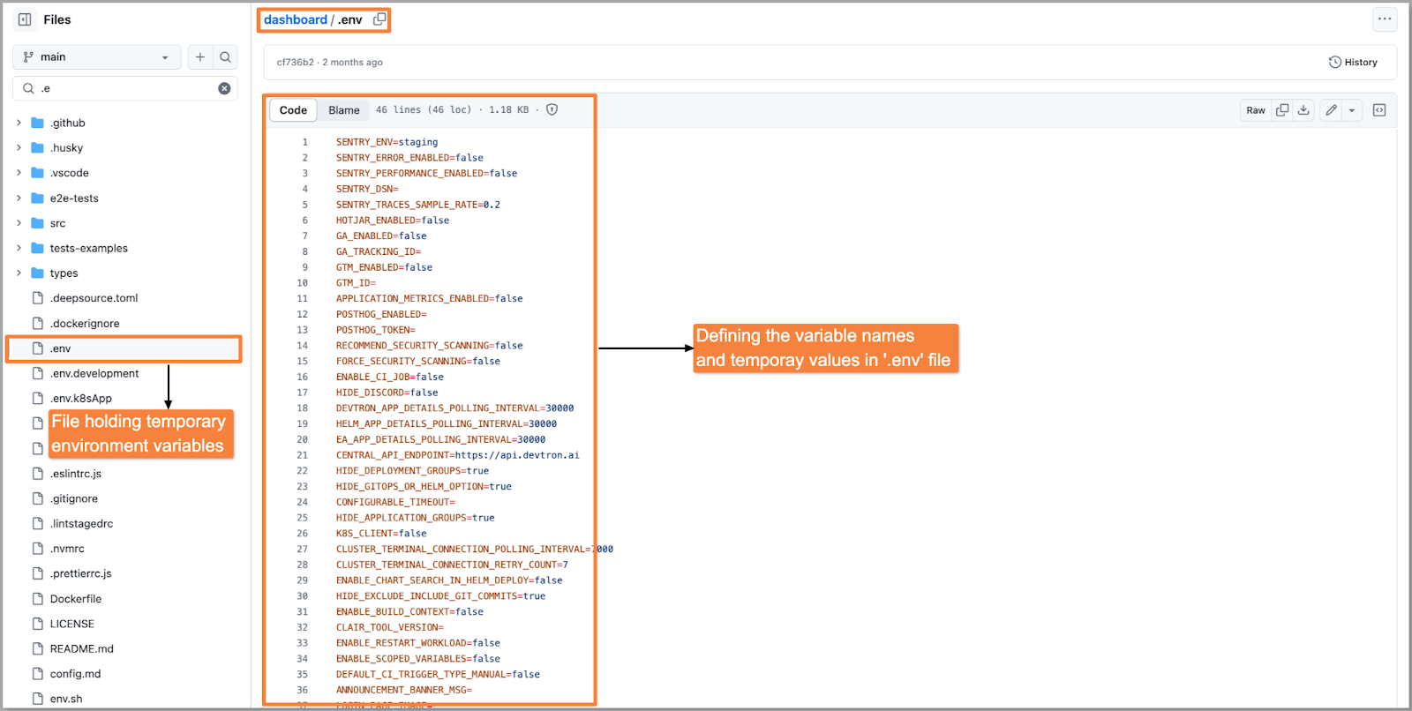Image resolution: width=1412 pixels, height=711 pixels.
Task: Click the file filter search field
Action: click(x=125, y=88)
